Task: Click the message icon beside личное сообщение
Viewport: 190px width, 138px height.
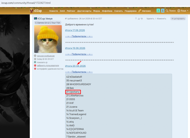Action: point(35,56)
